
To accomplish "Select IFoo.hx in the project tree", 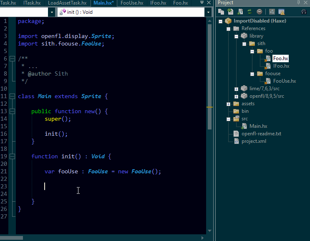I will coord(281,66).
